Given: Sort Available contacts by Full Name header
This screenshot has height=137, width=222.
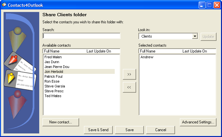Looking at the screenshot, I should [52, 51].
